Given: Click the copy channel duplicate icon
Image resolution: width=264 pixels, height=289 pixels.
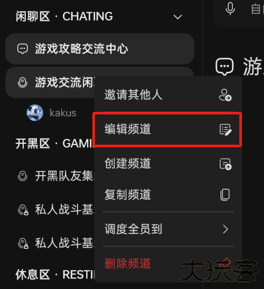Looking at the screenshot, I should (225, 194).
